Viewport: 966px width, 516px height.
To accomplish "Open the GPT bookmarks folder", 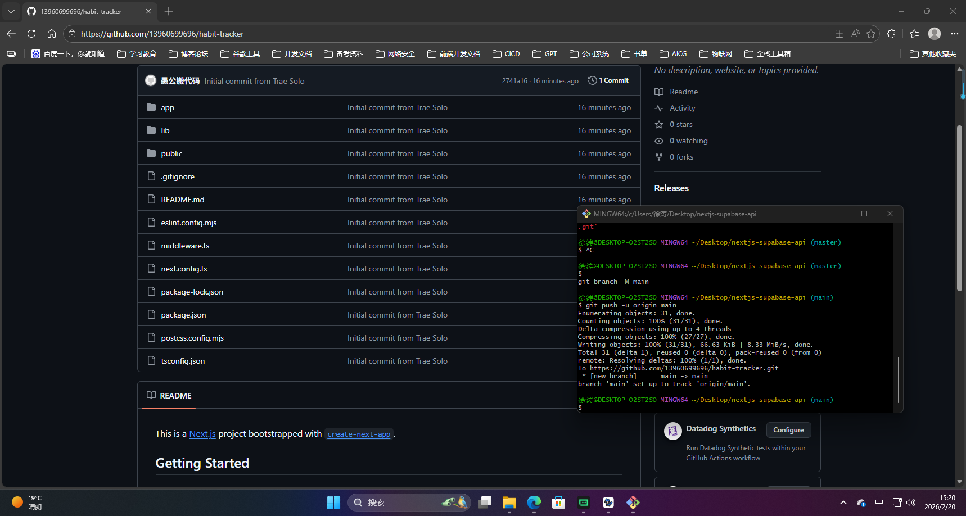I will pyautogui.click(x=545, y=54).
